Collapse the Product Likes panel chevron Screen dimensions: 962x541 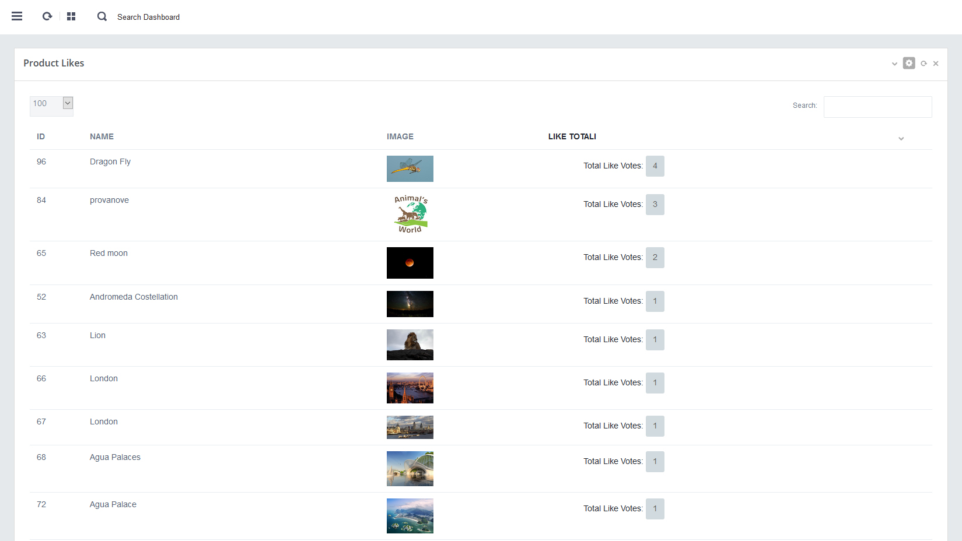[x=894, y=64]
